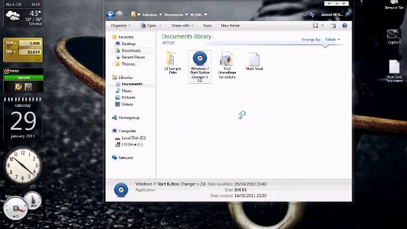Click the CPU meter gadget dial
The height and width of the screenshot is (229, 407).
(15, 208)
